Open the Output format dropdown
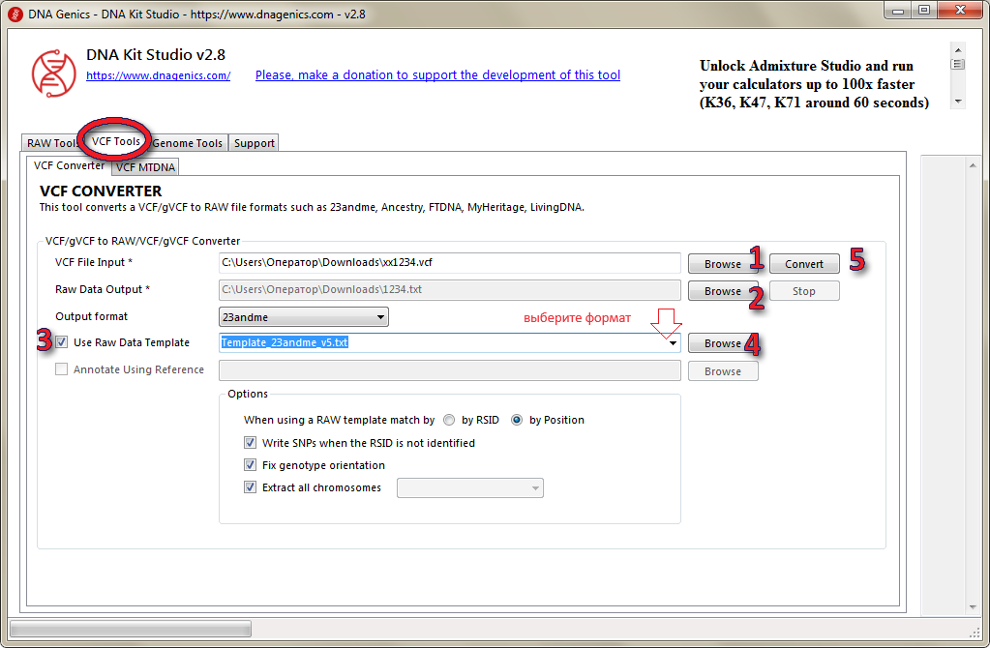Screen dimensions: 990x648 coord(304,316)
